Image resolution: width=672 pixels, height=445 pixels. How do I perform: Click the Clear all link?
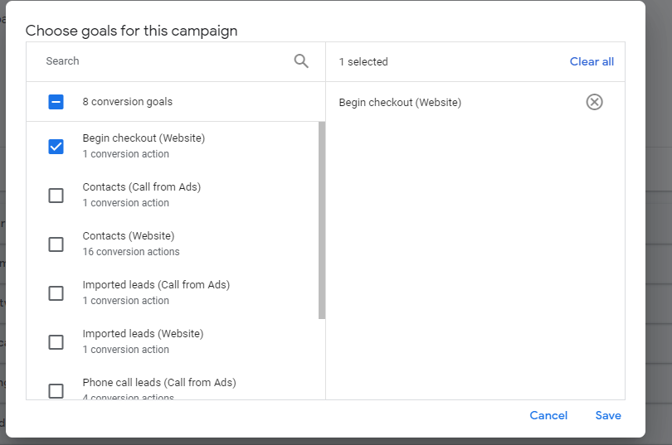coord(592,61)
